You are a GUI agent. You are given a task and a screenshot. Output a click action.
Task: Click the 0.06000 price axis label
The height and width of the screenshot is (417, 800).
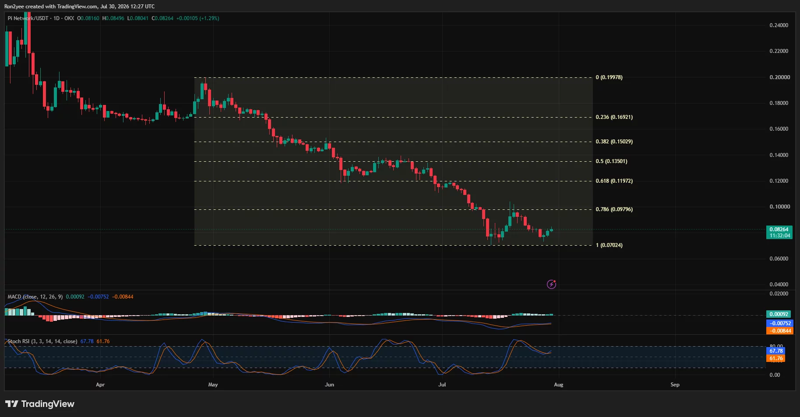tap(779, 259)
